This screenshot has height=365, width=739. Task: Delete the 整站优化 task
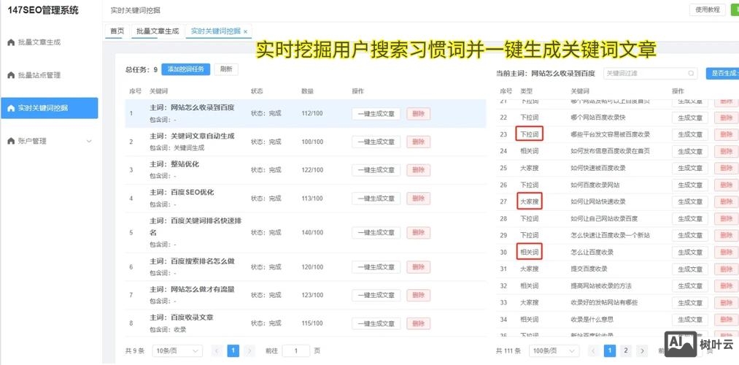tap(419, 170)
